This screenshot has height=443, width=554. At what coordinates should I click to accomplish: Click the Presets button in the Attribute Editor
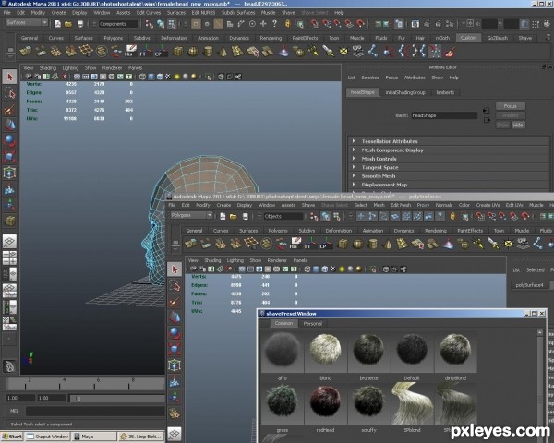tap(511, 115)
